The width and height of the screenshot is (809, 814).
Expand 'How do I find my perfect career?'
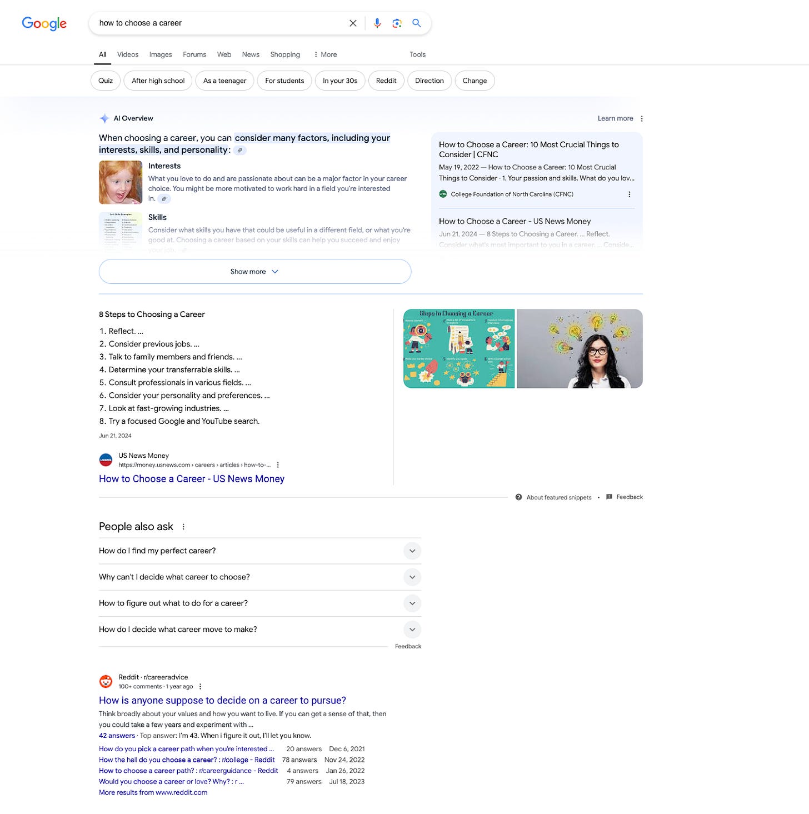click(260, 551)
